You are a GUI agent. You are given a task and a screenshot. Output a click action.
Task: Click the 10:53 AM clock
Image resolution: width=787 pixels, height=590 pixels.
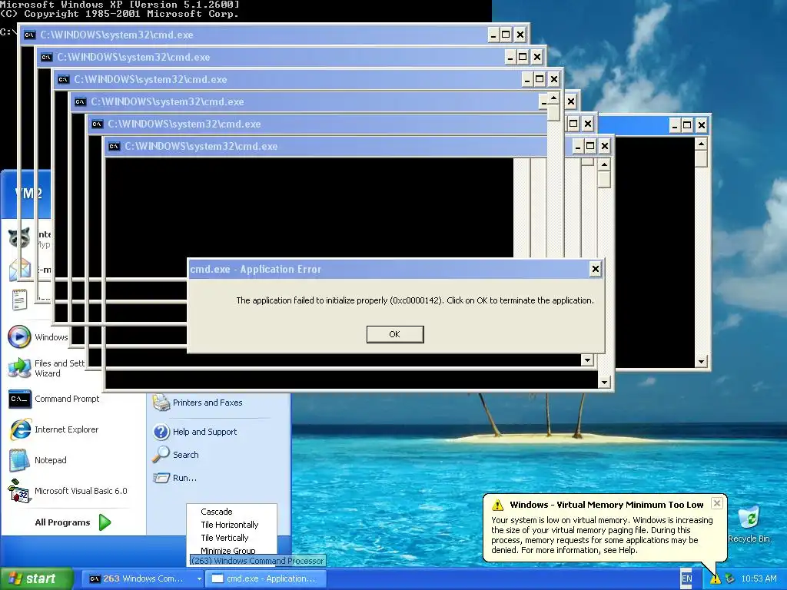pos(759,578)
